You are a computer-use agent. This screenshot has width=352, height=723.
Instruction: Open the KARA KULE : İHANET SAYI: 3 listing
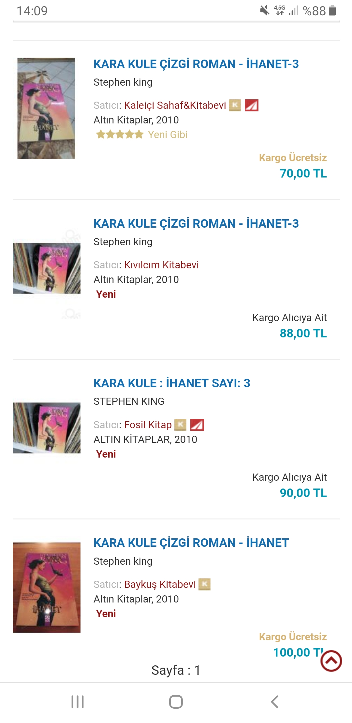[x=172, y=383]
